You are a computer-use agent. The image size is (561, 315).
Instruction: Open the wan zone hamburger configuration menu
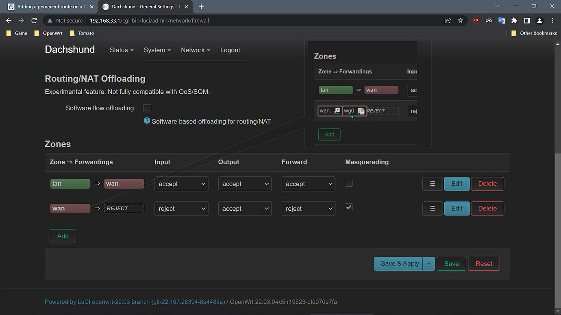click(432, 208)
